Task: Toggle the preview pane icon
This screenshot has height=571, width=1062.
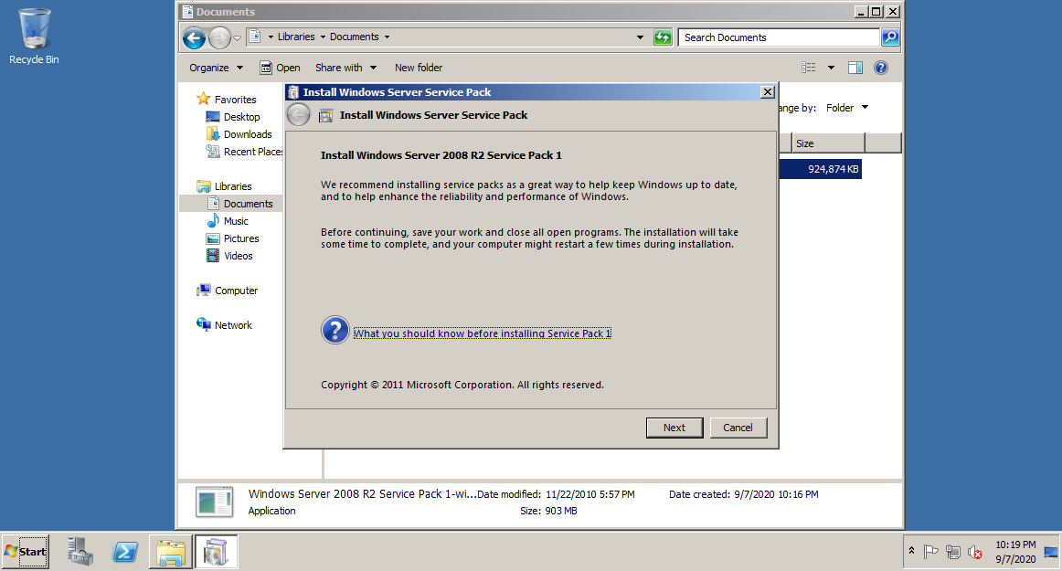Action: click(x=855, y=67)
